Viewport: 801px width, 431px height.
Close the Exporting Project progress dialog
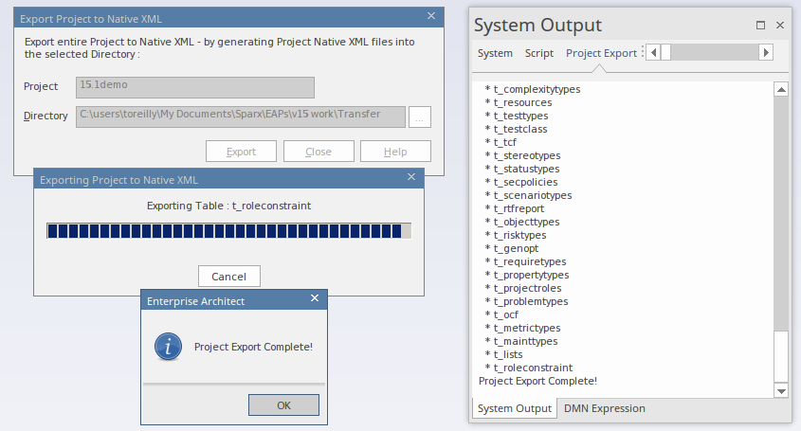point(411,178)
